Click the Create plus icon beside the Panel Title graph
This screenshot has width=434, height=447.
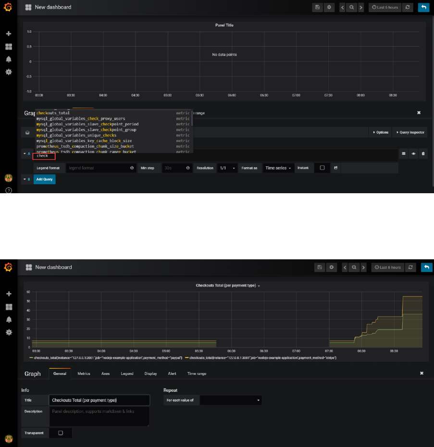[9, 34]
